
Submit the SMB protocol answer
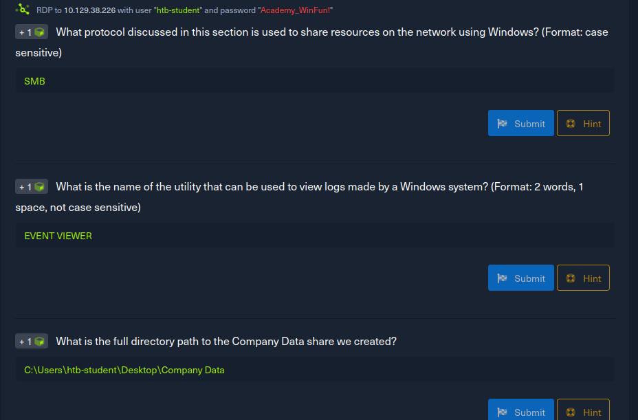(x=521, y=123)
